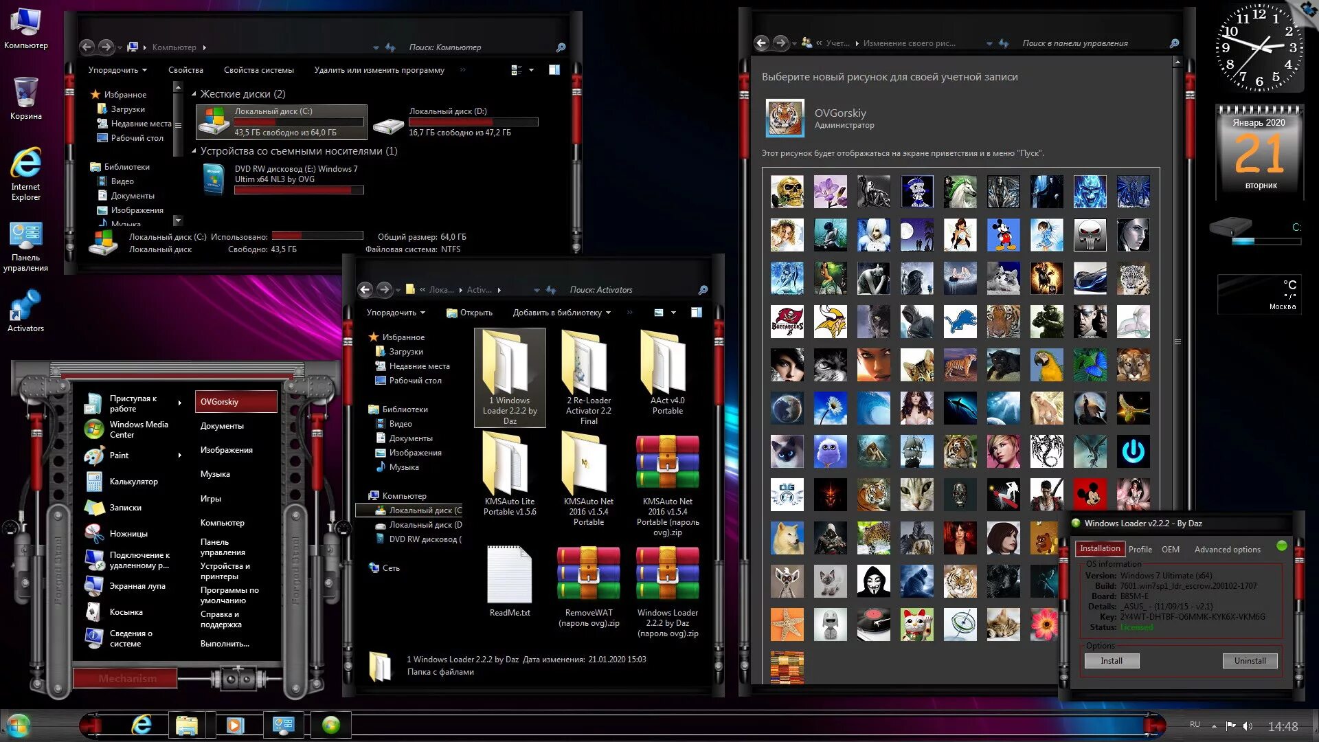Click OVGorskiy user name in Start menu
This screenshot has width=1319, height=742.
tap(236, 402)
